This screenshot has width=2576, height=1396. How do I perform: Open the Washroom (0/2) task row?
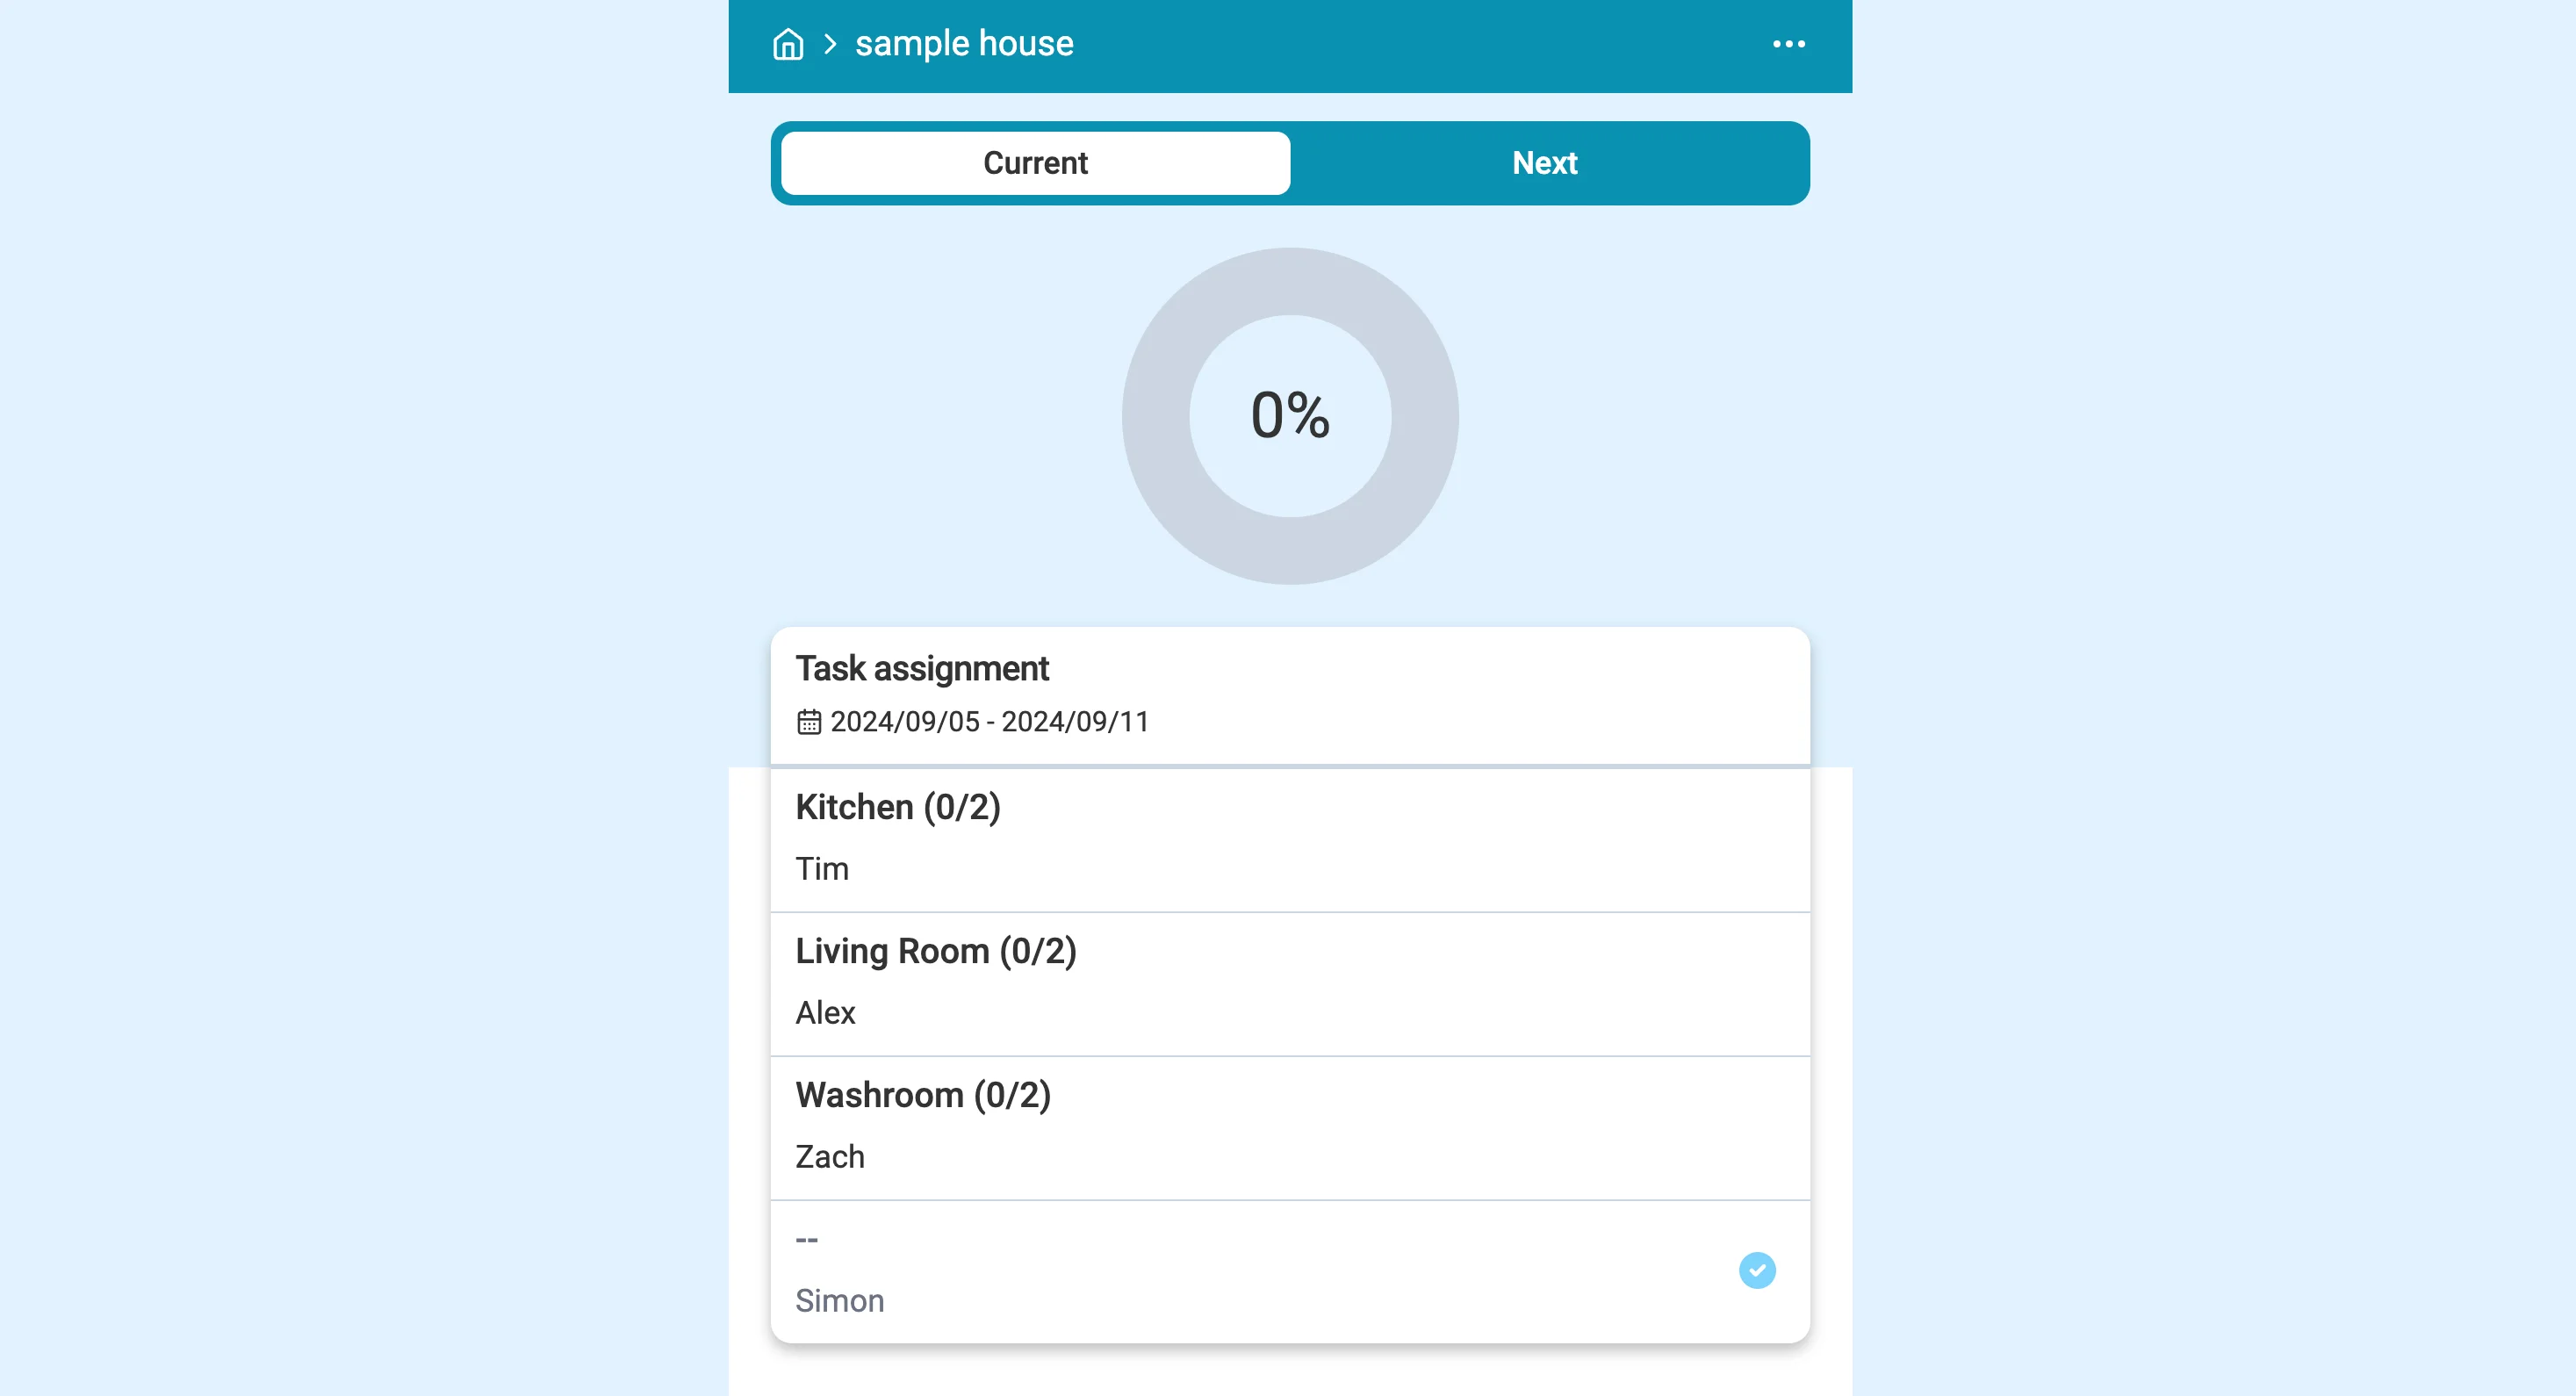1290,1128
